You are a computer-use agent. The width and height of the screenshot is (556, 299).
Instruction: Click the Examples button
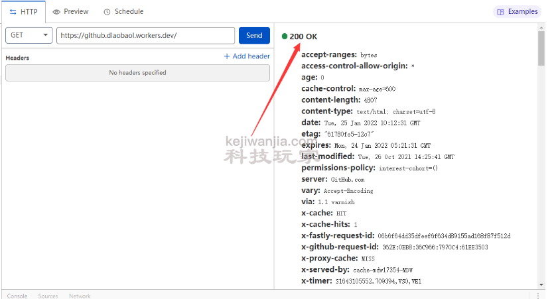(517, 12)
